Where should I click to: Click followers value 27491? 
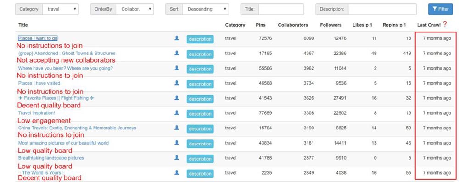point(340,98)
